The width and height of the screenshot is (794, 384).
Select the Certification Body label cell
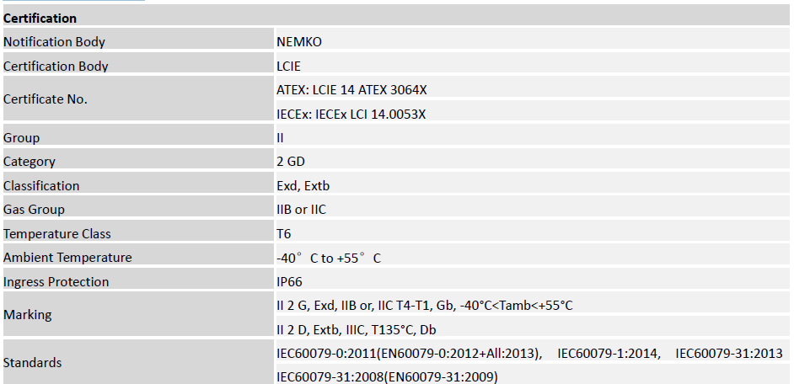(x=56, y=66)
